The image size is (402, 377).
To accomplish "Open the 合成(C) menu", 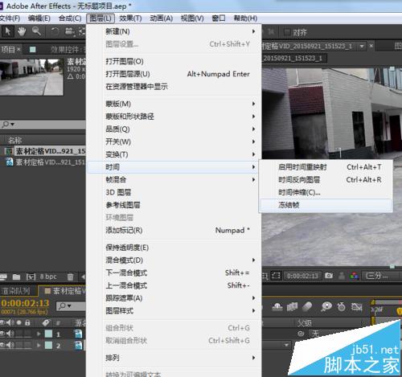I will [x=70, y=18].
